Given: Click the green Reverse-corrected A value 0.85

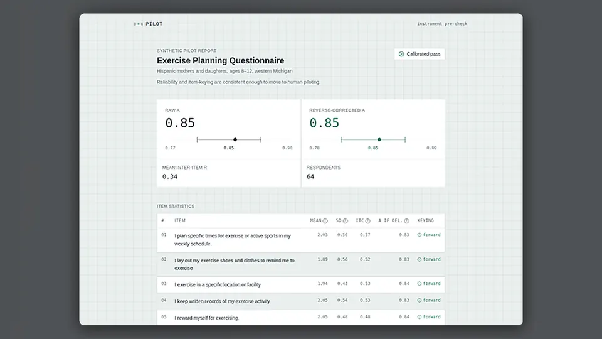Looking at the screenshot, I should [324, 123].
